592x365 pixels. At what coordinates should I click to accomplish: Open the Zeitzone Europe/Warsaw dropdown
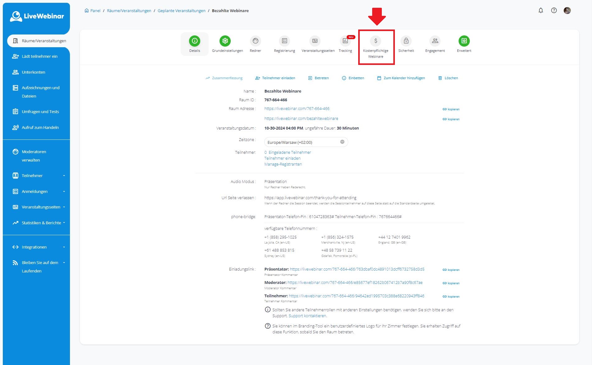pyautogui.click(x=306, y=142)
